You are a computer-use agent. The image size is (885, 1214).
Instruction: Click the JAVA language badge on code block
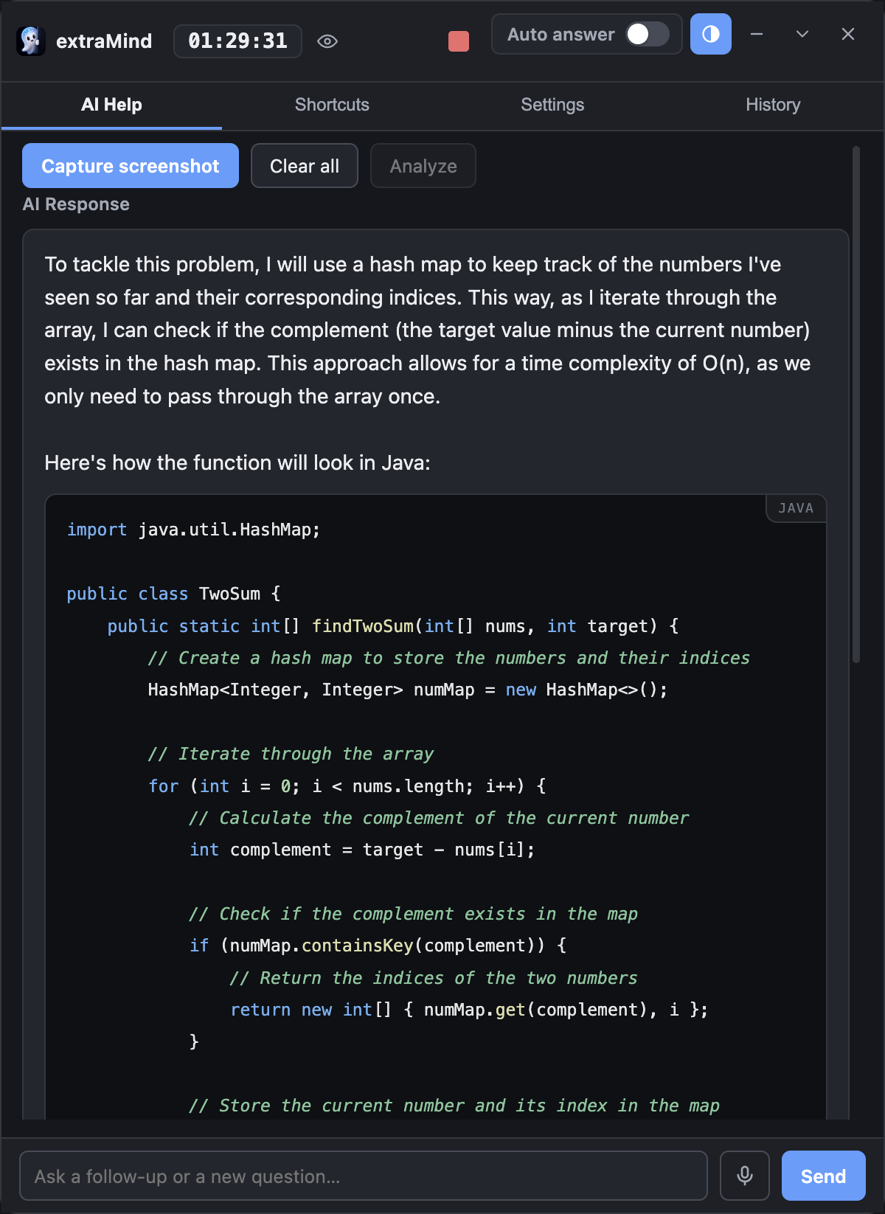coord(796,508)
